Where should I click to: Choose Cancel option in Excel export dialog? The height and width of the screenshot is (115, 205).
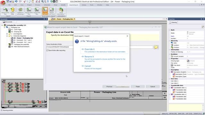coord(104,67)
